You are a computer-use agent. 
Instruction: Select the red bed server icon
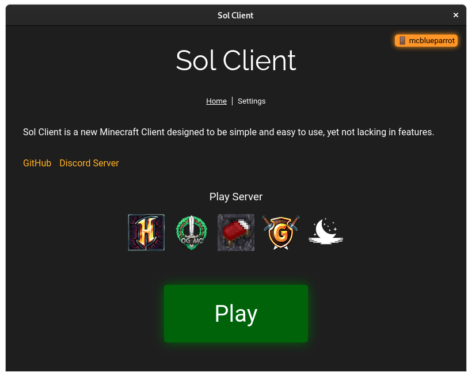point(235,232)
